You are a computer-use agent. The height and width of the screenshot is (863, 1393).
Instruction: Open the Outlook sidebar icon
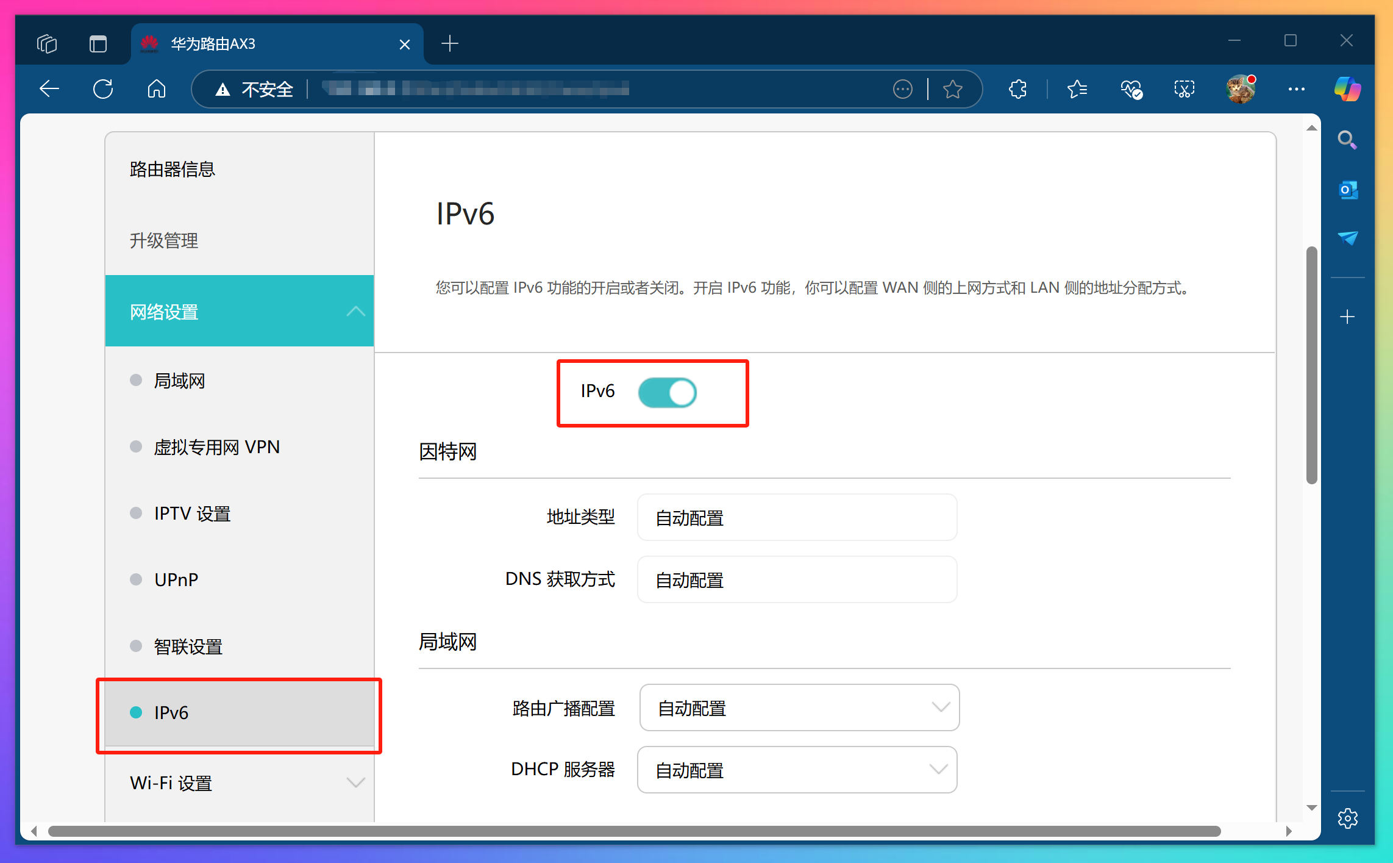pos(1348,190)
